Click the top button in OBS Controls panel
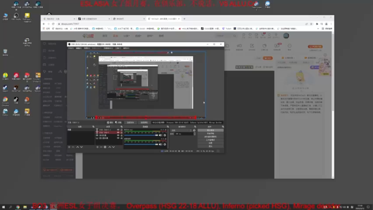Image resolution: width=373 pixels, height=210 pixels. click(x=211, y=131)
